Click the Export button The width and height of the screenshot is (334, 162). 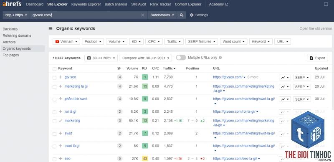coord(317,58)
